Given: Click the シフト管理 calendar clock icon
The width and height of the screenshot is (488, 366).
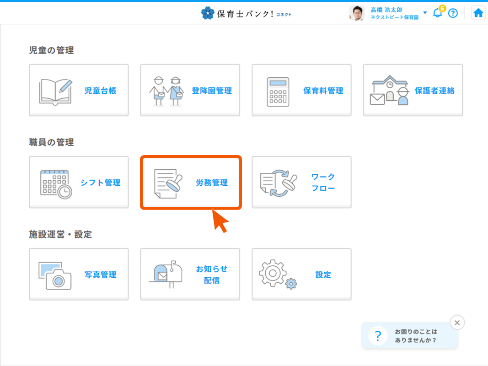Looking at the screenshot, I should pyautogui.click(x=56, y=183).
